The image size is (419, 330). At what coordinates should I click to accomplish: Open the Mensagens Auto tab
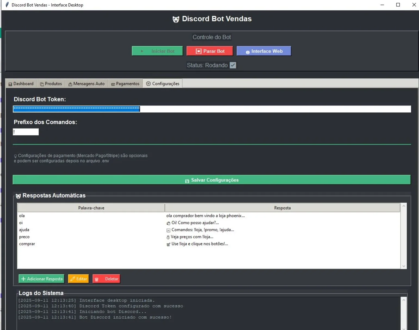[86, 84]
